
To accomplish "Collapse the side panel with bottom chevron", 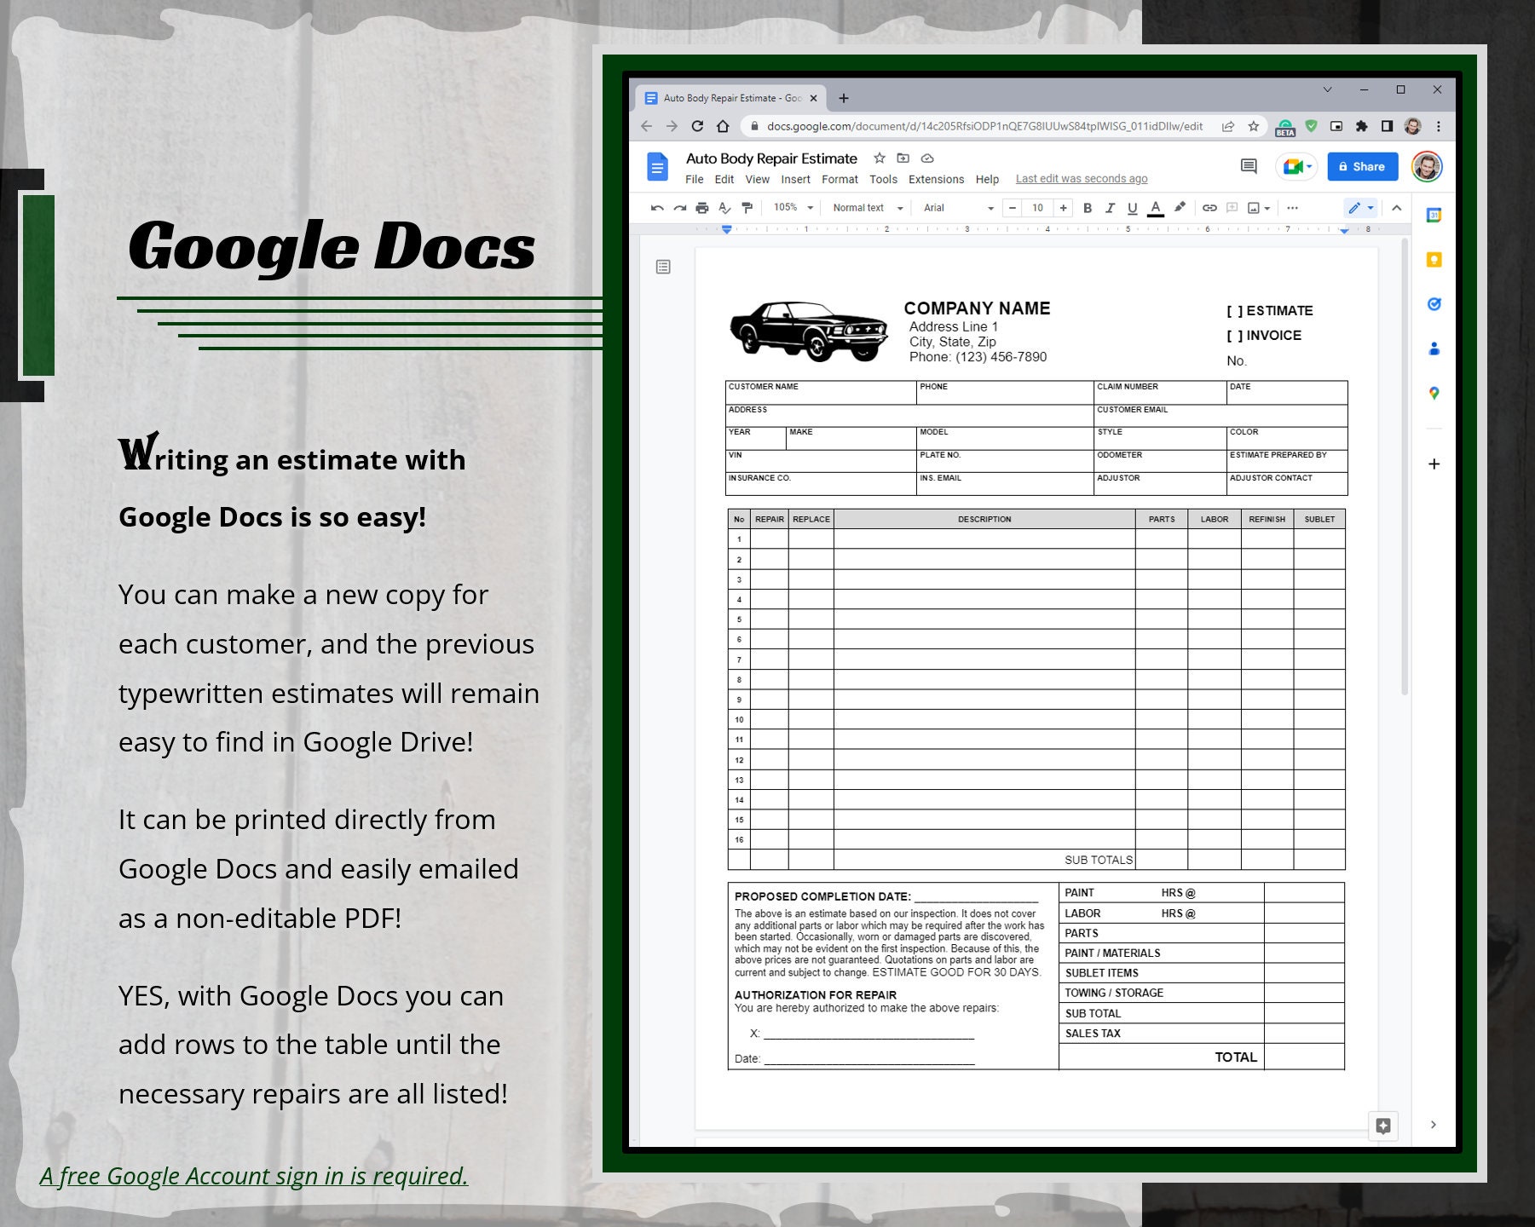I will [1434, 1125].
